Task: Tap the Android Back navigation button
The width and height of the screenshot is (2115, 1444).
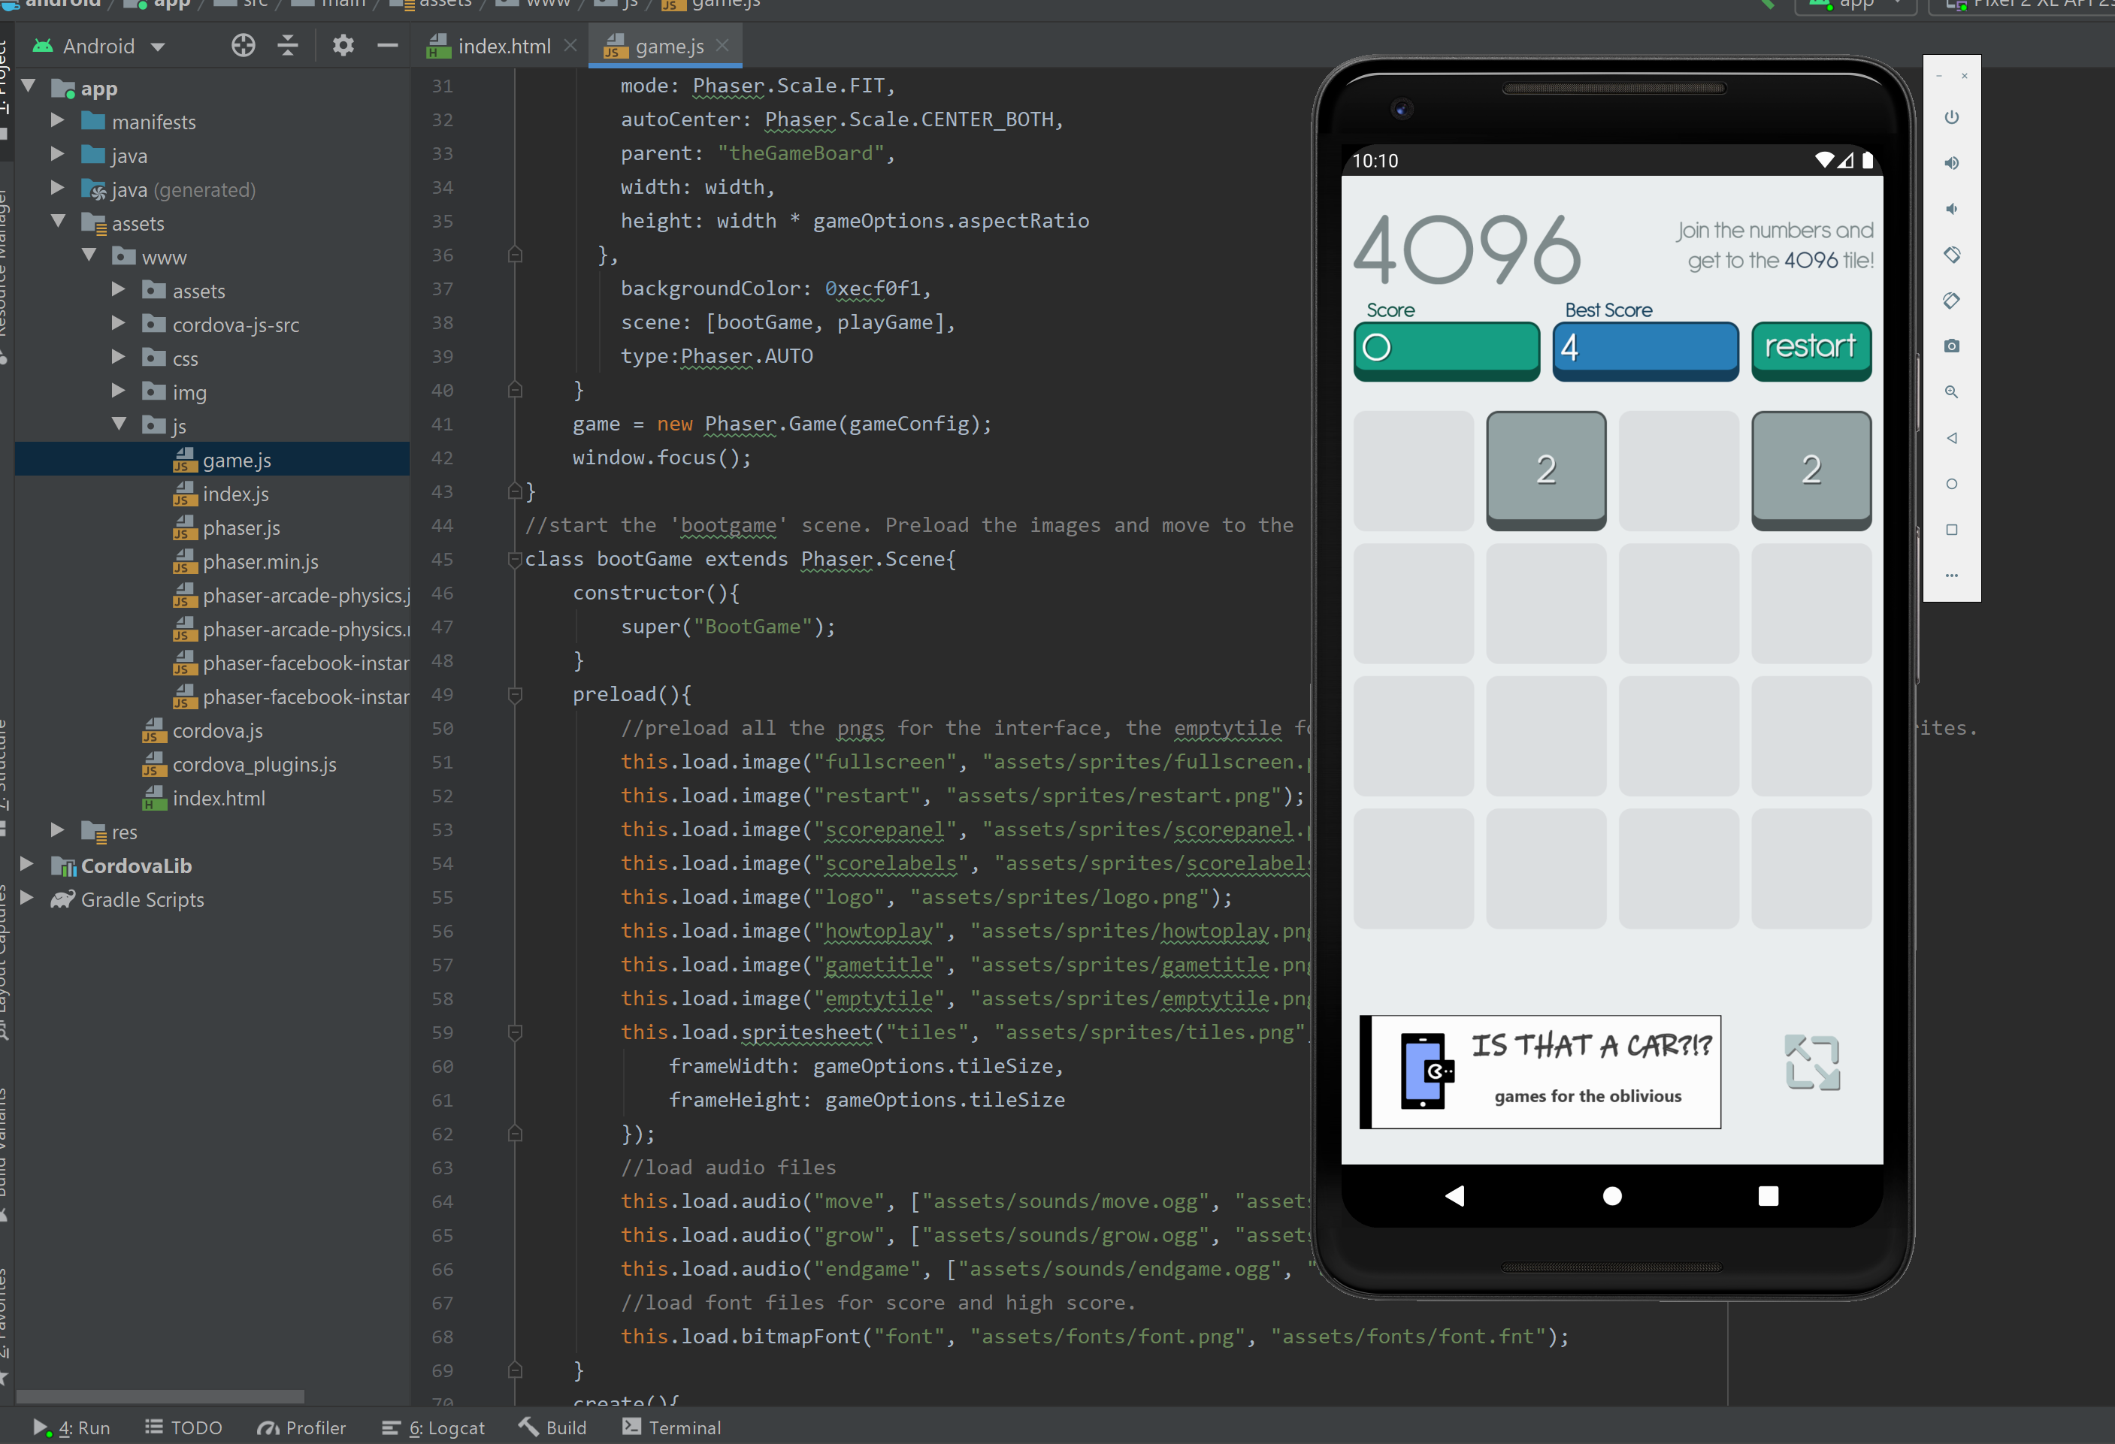Action: [x=1454, y=1197]
